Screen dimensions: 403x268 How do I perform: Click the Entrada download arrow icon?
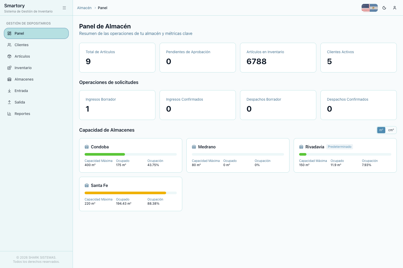(x=9, y=91)
